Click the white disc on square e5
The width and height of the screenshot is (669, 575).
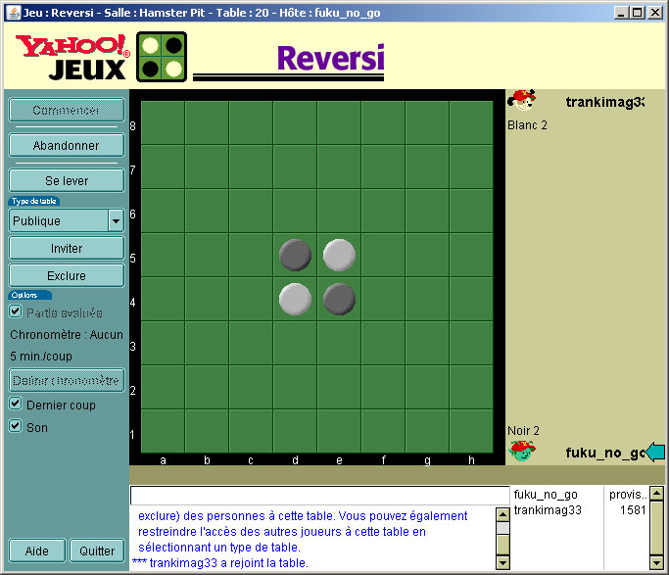pyautogui.click(x=339, y=255)
